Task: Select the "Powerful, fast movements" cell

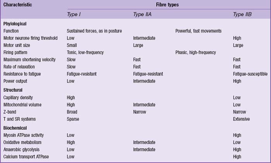Action: click(x=198, y=31)
